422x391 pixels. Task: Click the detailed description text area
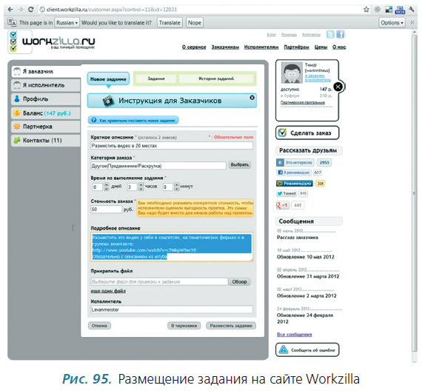(172, 247)
